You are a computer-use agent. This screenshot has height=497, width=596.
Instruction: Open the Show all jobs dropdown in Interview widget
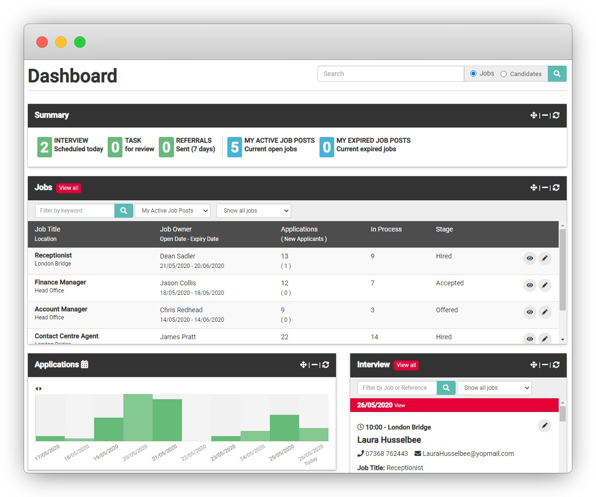(494, 388)
